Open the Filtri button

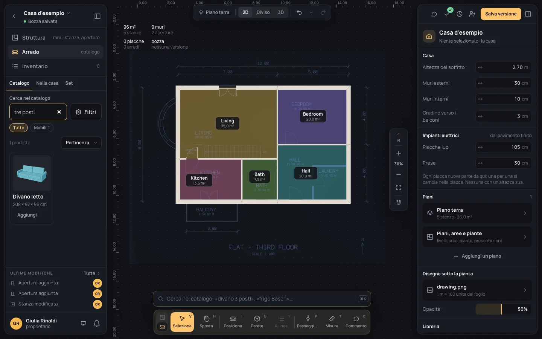tap(86, 112)
